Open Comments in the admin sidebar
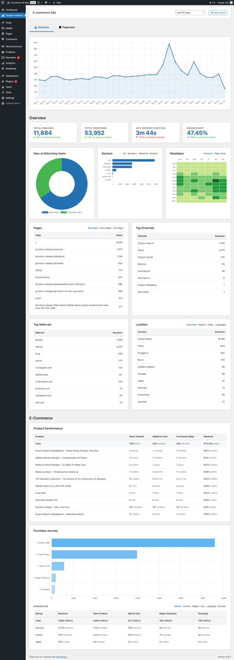Screen dimensions: 234x660 coord(13,40)
